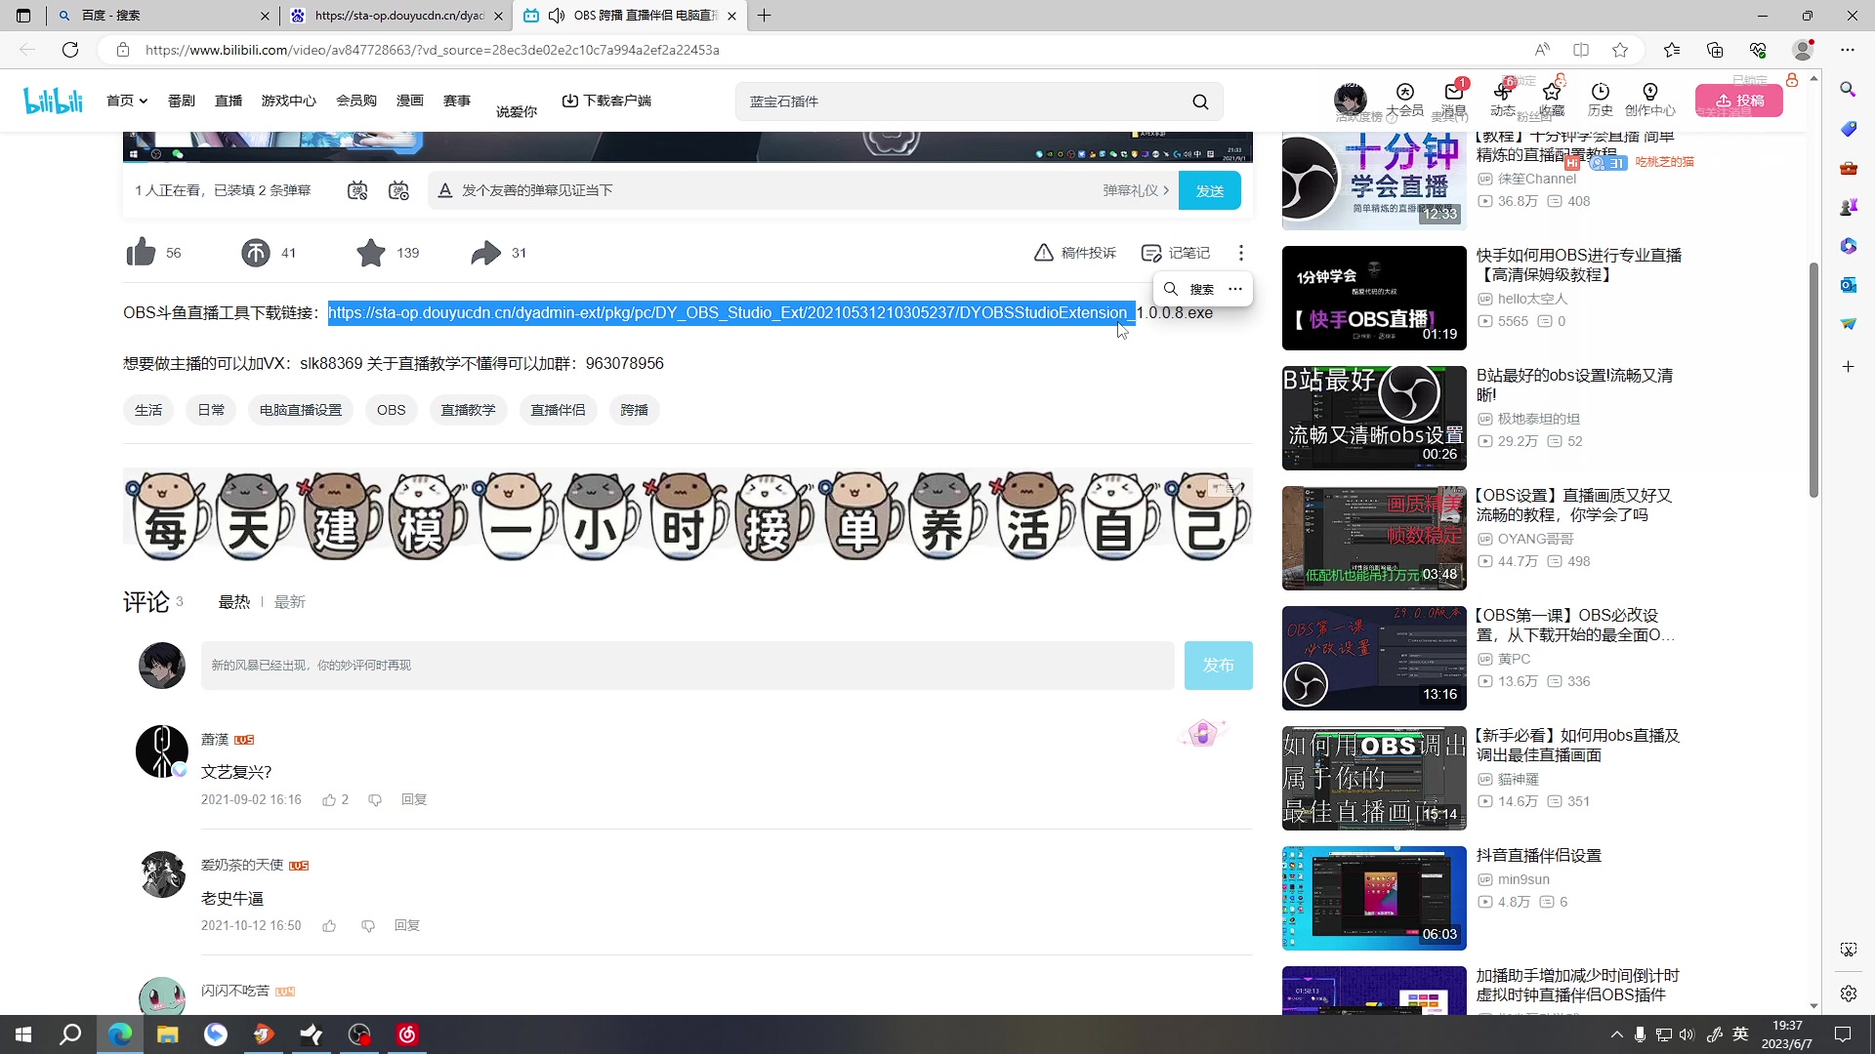Toggle the system tray volume icon
The height and width of the screenshot is (1054, 1875).
(1687, 1034)
